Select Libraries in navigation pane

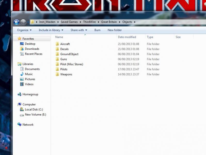[x=28, y=64]
